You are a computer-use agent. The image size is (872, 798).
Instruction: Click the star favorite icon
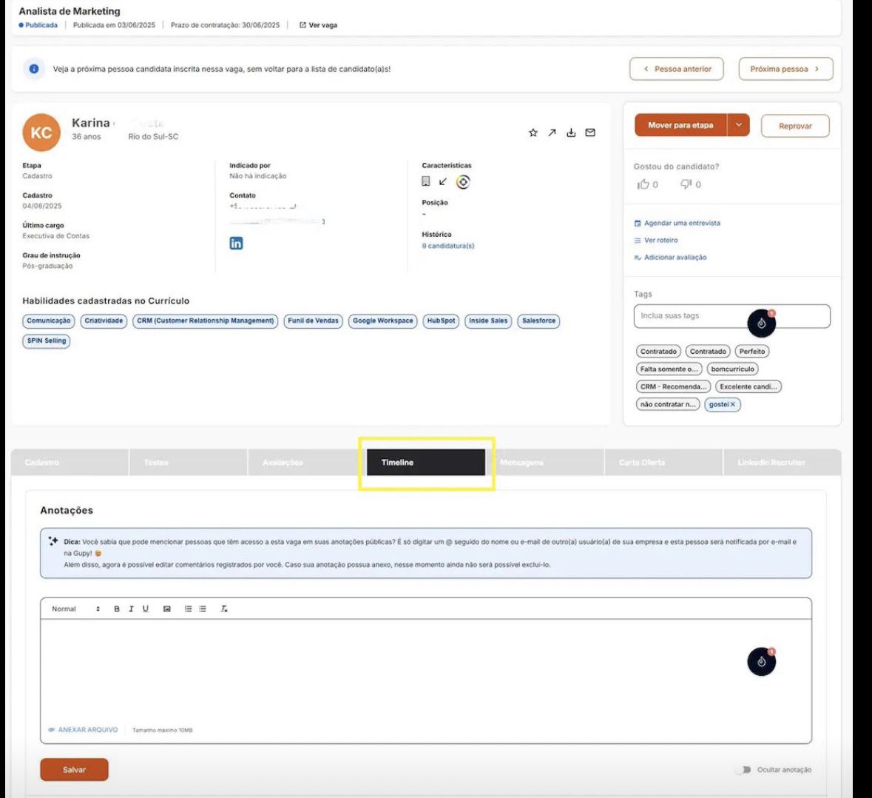(x=533, y=133)
